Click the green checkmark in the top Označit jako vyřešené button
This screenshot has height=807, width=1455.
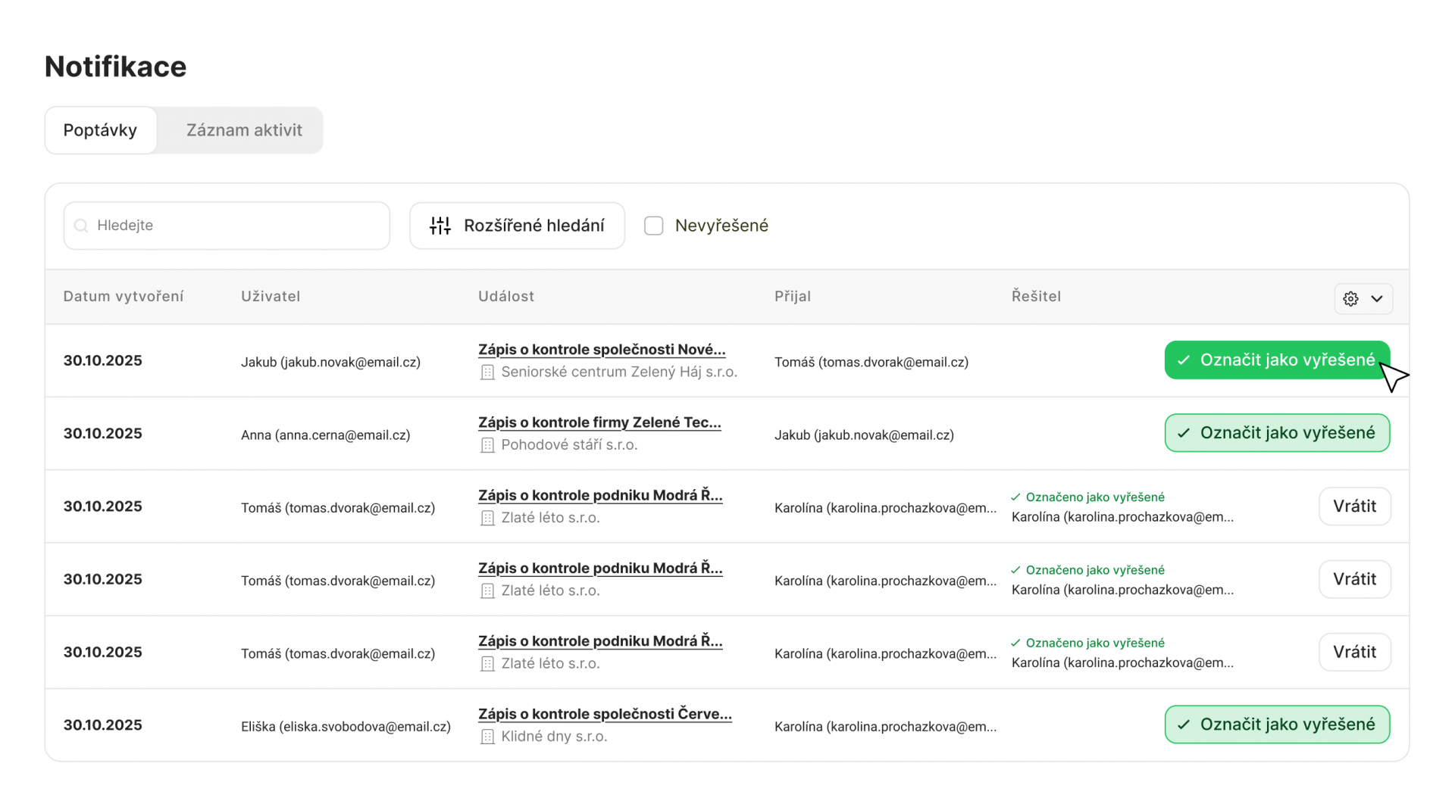(1184, 360)
